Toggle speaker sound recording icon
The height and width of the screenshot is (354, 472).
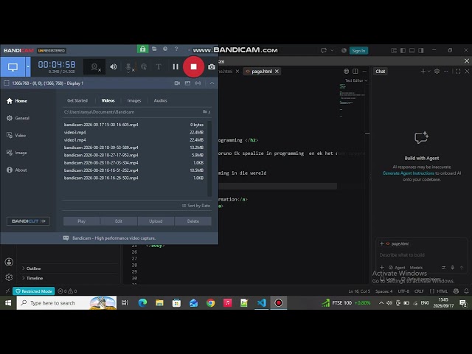(114, 67)
